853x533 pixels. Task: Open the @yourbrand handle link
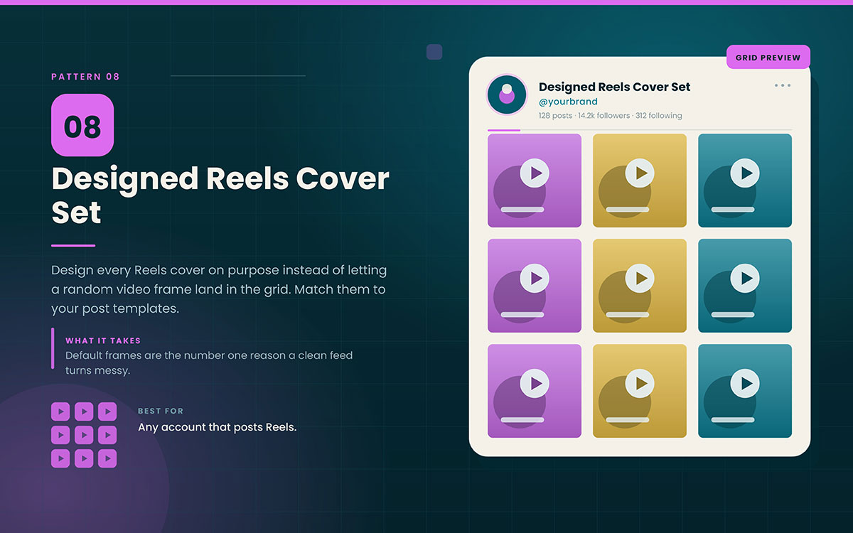[x=568, y=102]
